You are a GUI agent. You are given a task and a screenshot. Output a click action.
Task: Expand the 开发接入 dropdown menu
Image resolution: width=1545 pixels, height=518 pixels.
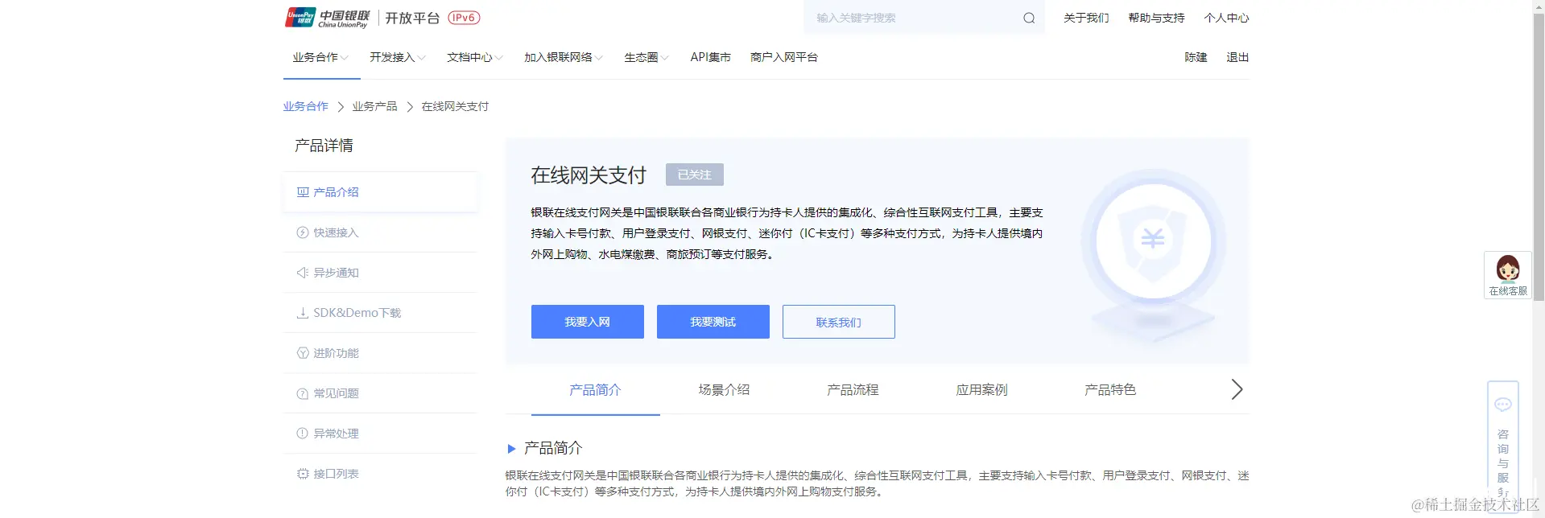(x=398, y=57)
